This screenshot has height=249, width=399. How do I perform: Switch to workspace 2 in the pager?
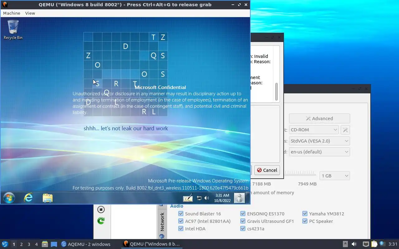(21, 244)
